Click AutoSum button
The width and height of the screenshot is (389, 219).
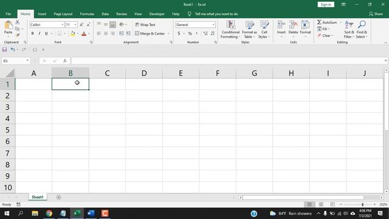(x=327, y=23)
